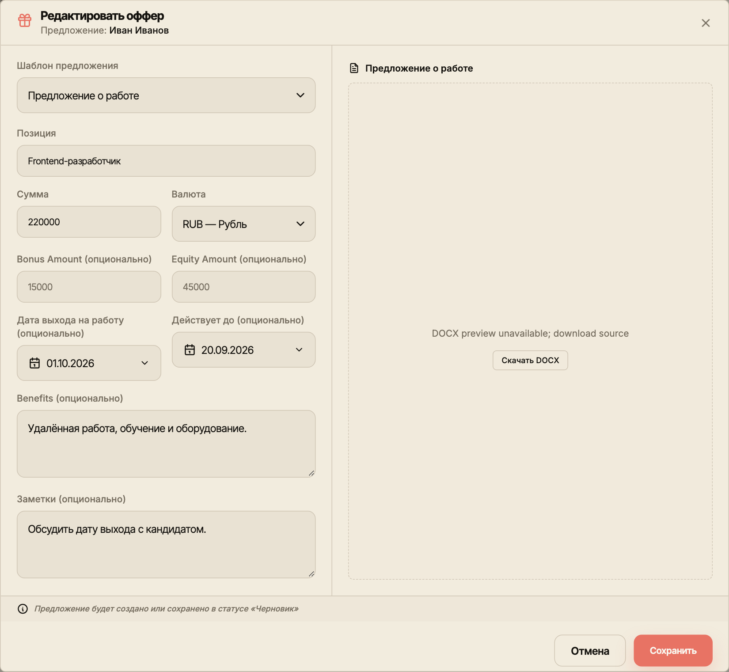Viewport: 729px width, 672px height.
Task: Focus the Позиция input field
Action: click(166, 161)
